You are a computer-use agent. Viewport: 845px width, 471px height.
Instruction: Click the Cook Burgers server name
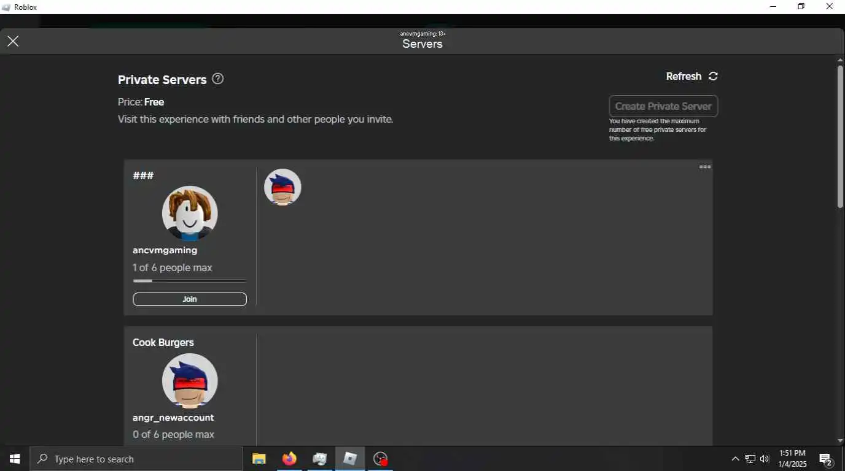pyautogui.click(x=163, y=342)
